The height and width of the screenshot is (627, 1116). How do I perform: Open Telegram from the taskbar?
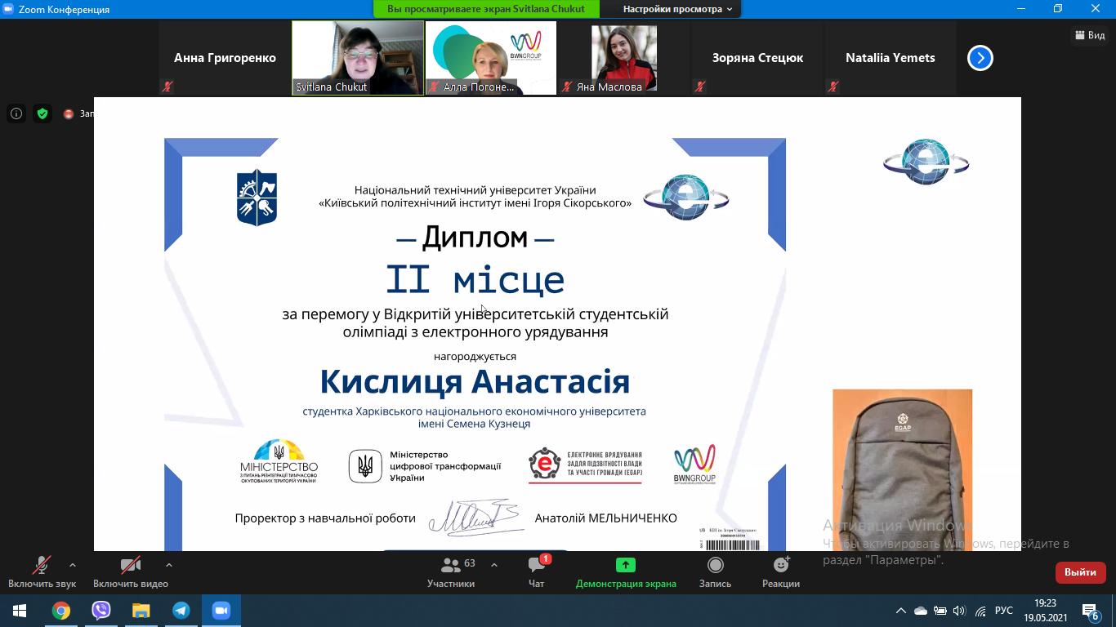coord(181,611)
